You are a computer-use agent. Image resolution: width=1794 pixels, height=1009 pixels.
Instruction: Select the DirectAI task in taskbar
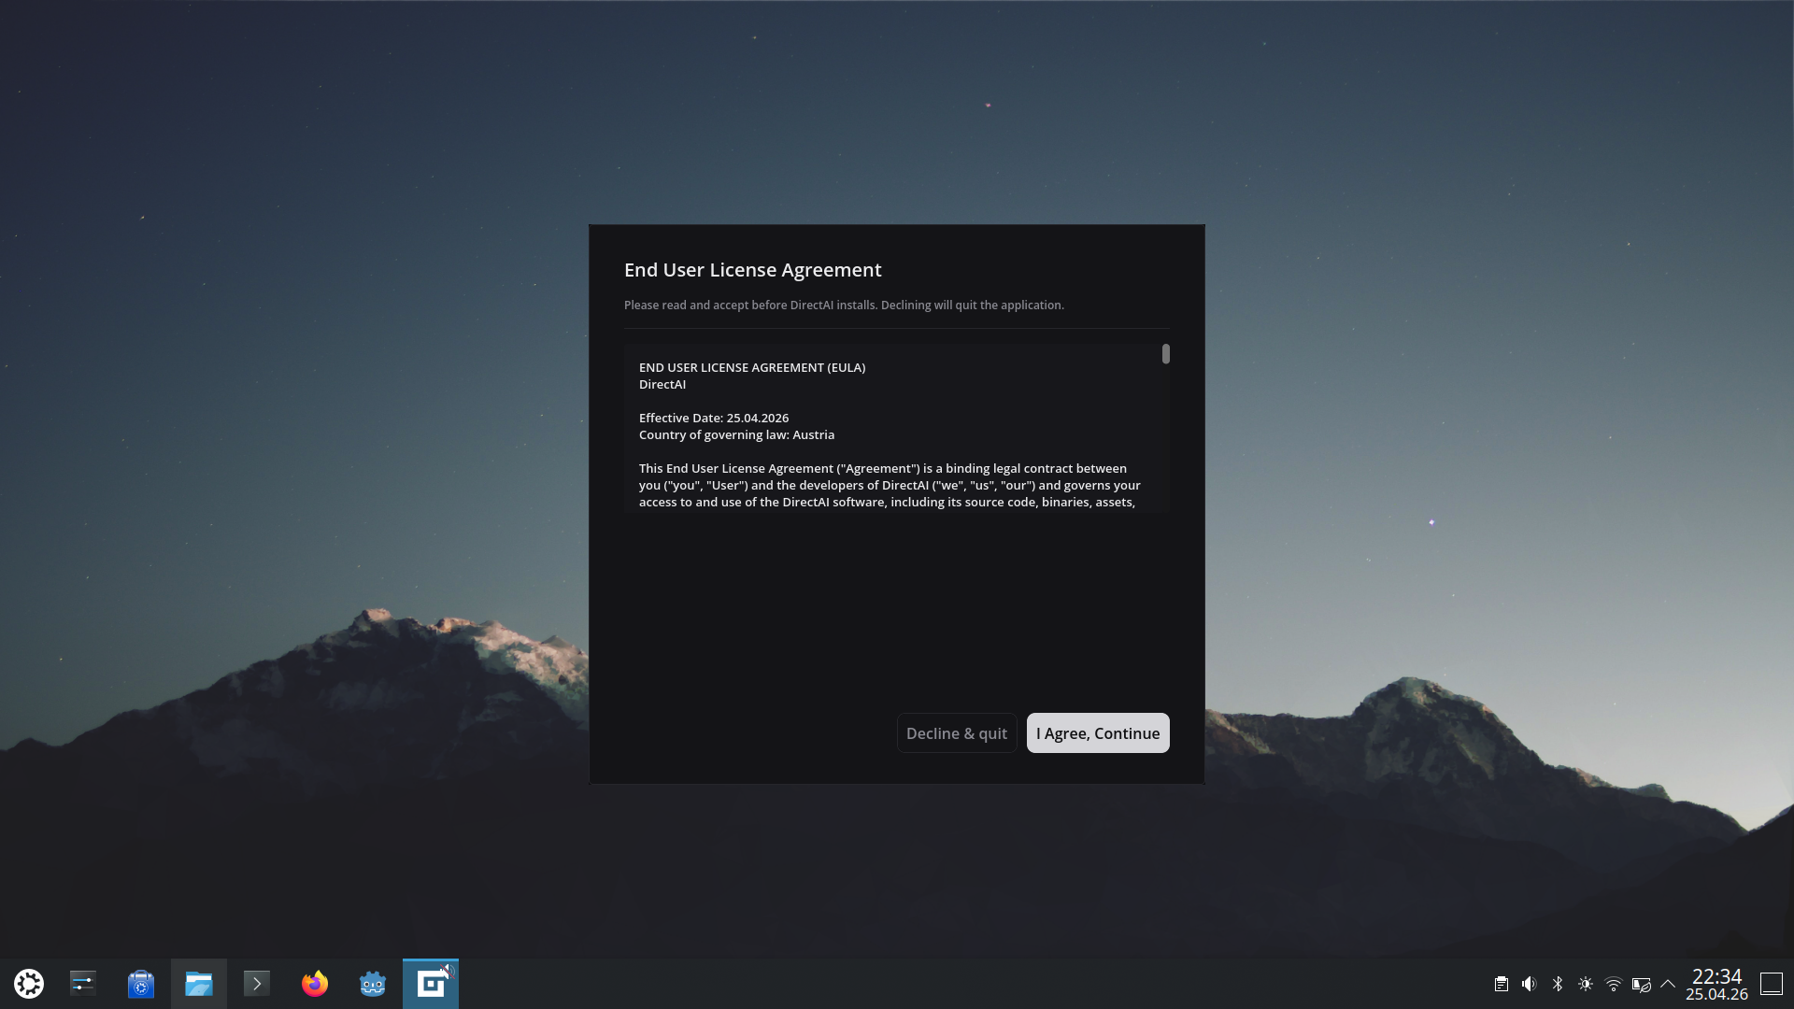[429, 986]
